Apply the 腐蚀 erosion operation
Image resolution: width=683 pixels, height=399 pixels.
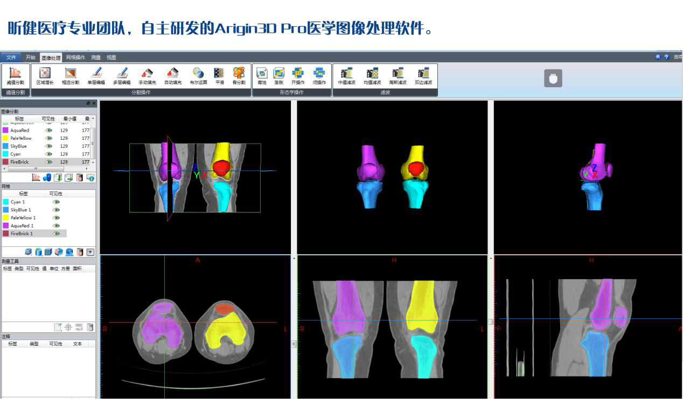point(262,76)
